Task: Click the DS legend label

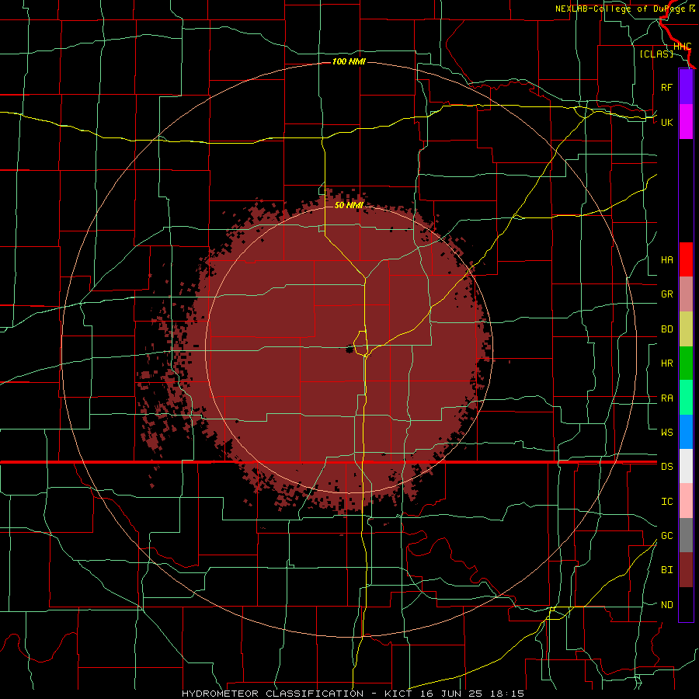Action: point(666,467)
